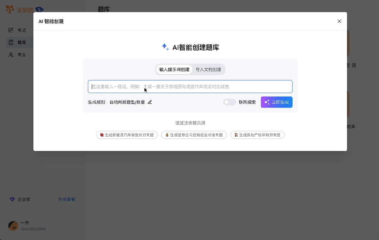This screenshot has height=240, width=379.
Task: Click the 金数据 logo icon
Action: [x=10, y=9]
